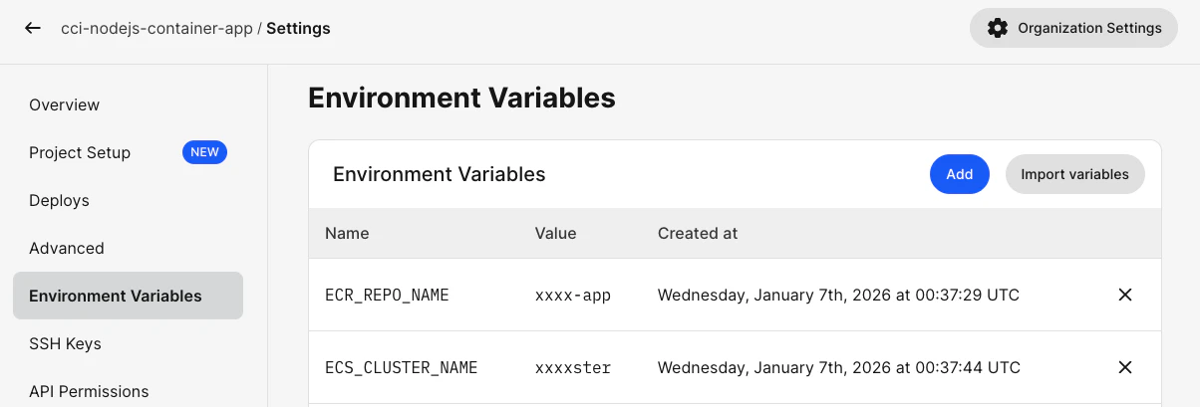Delete the ECR_REPO_NAME variable
The height and width of the screenshot is (407, 1200).
[x=1125, y=295]
